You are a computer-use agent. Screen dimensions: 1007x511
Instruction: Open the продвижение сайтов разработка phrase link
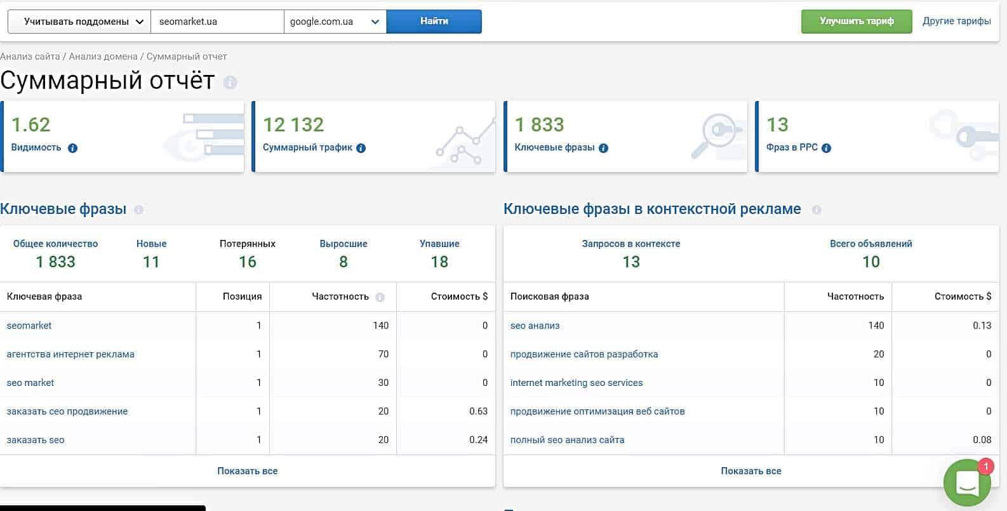tap(584, 354)
